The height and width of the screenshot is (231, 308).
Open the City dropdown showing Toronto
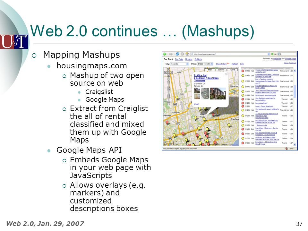tap(180, 64)
